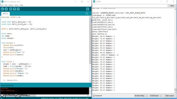Image resolution: width=177 pixels, height=99 pixels.
Task: Select the HX711 sketch tab
Action: point(6,14)
